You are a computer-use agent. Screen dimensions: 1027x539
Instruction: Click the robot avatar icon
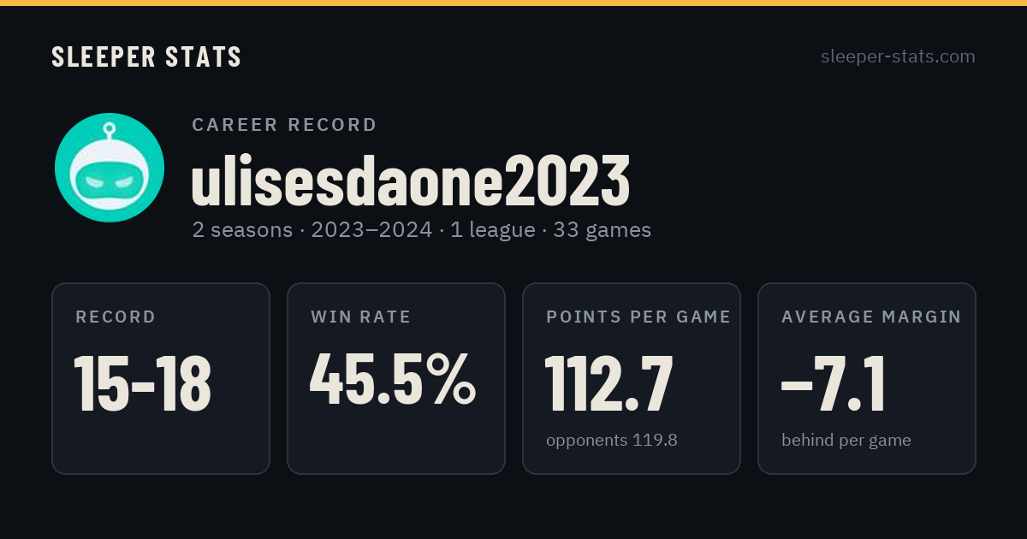pos(110,168)
